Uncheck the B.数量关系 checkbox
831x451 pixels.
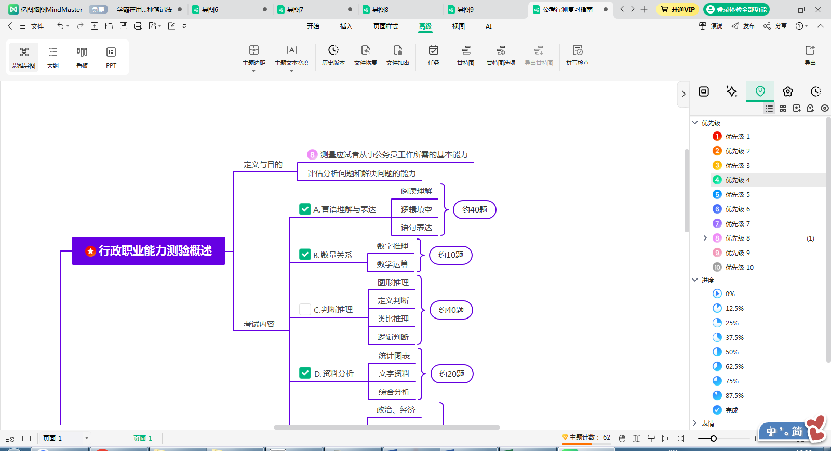(x=305, y=255)
